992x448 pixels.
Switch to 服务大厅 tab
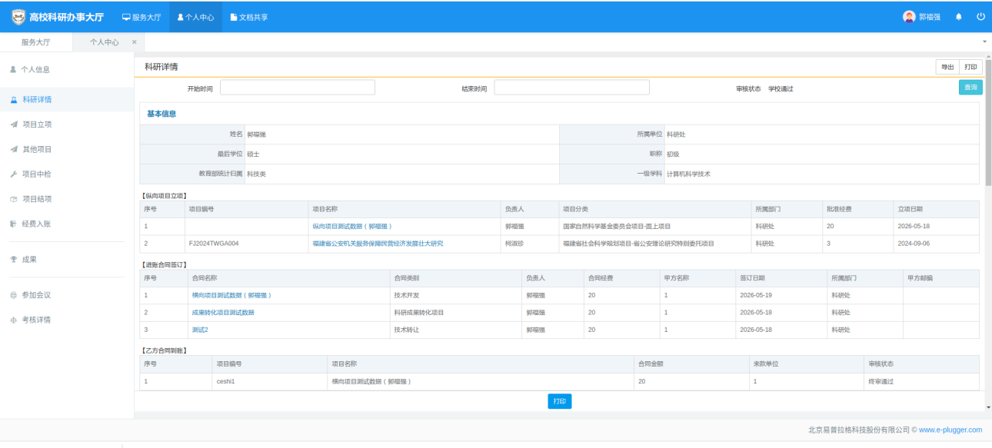pos(35,42)
